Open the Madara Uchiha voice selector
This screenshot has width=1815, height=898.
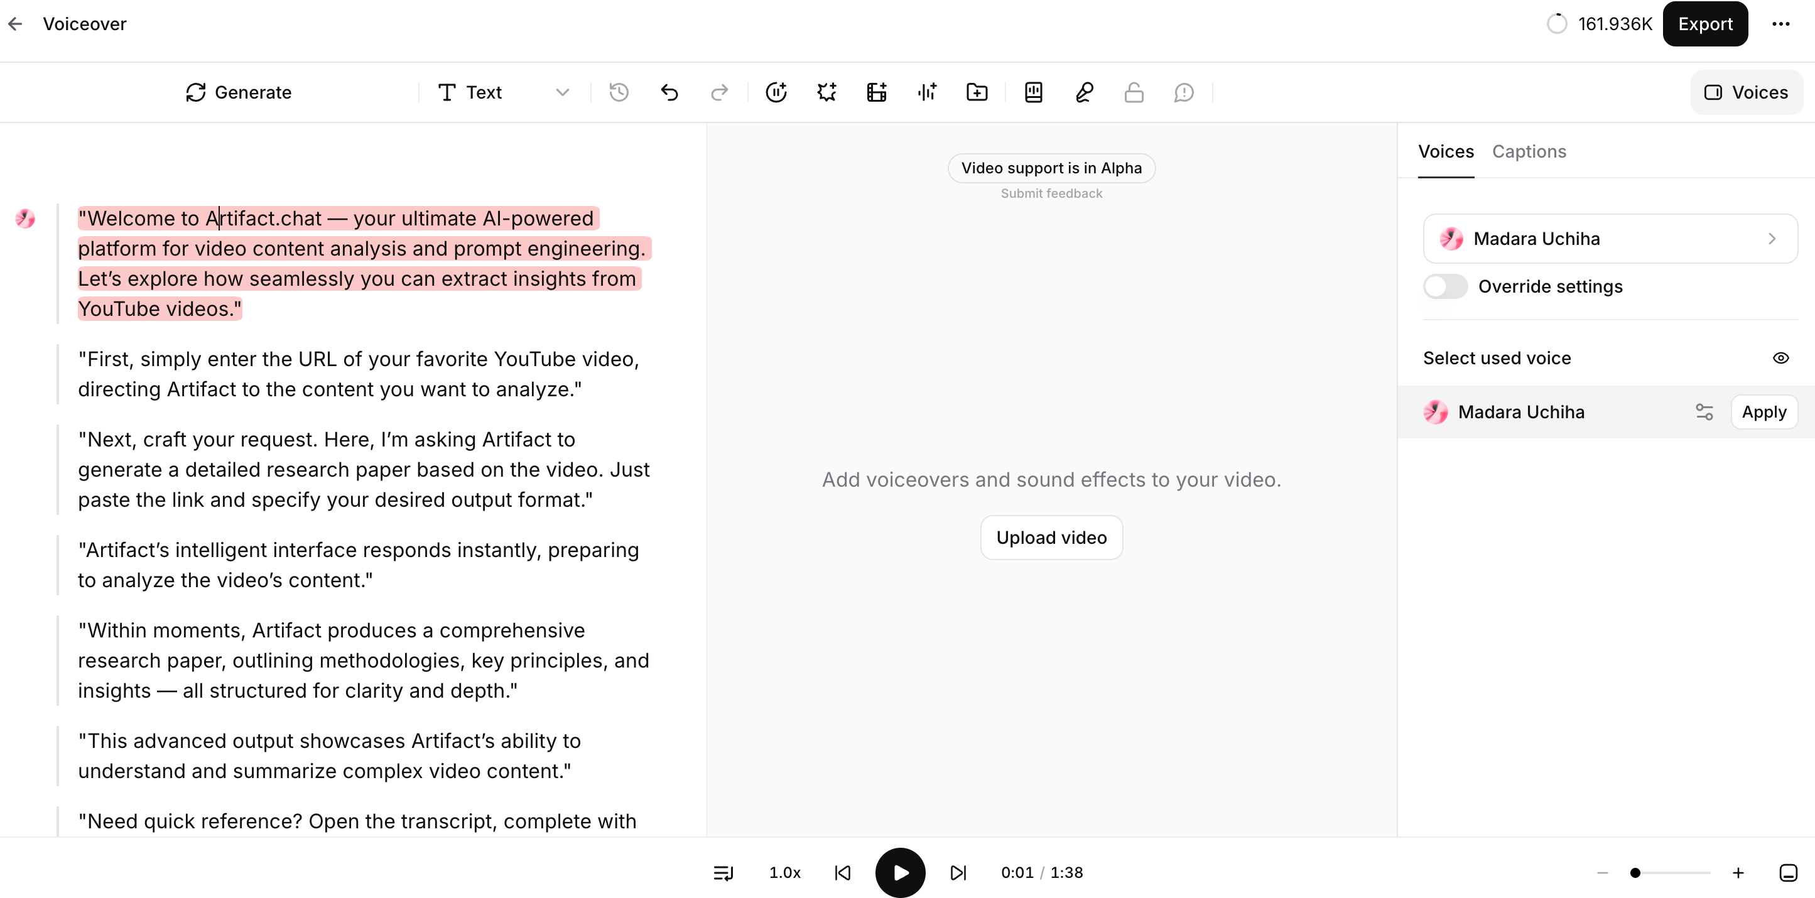(1609, 239)
